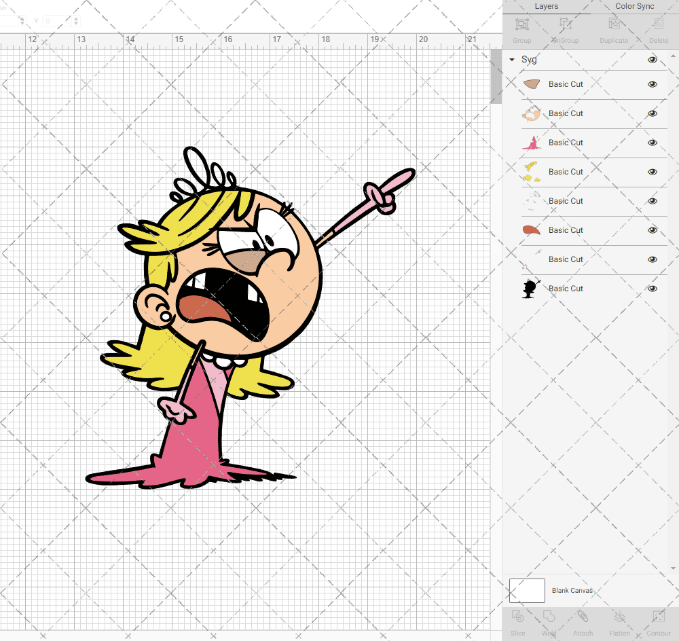Hide the white details layer
The image size is (679, 641).
pyautogui.click(x=652, y=201)
